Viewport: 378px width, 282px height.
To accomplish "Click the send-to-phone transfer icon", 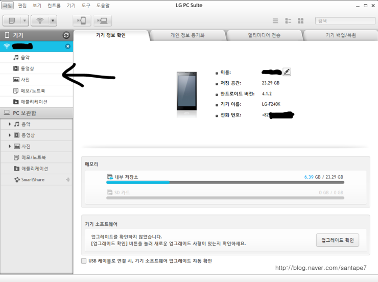I will click(82, 21).
